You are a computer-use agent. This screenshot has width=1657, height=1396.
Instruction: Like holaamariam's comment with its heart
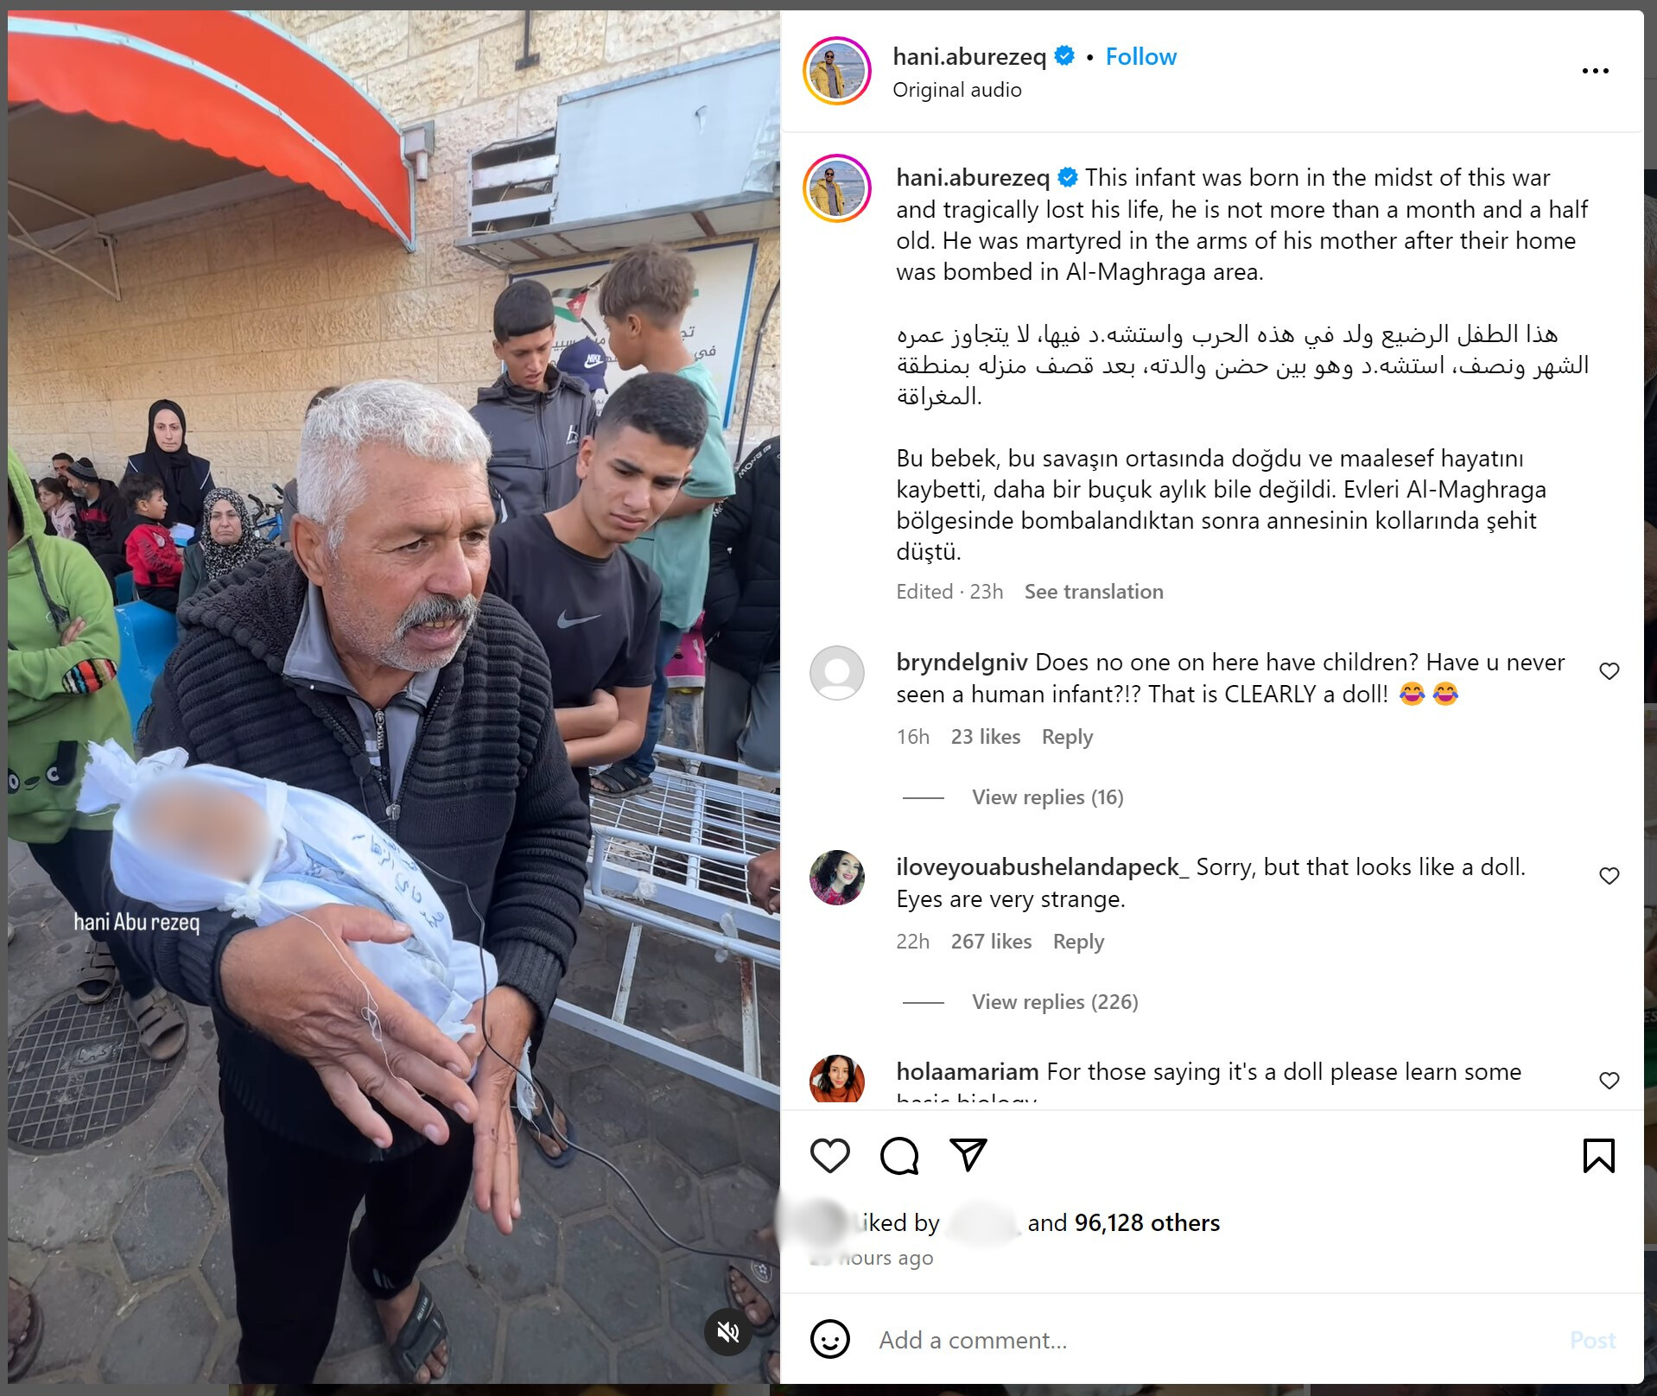(x=1609, y=1081)
